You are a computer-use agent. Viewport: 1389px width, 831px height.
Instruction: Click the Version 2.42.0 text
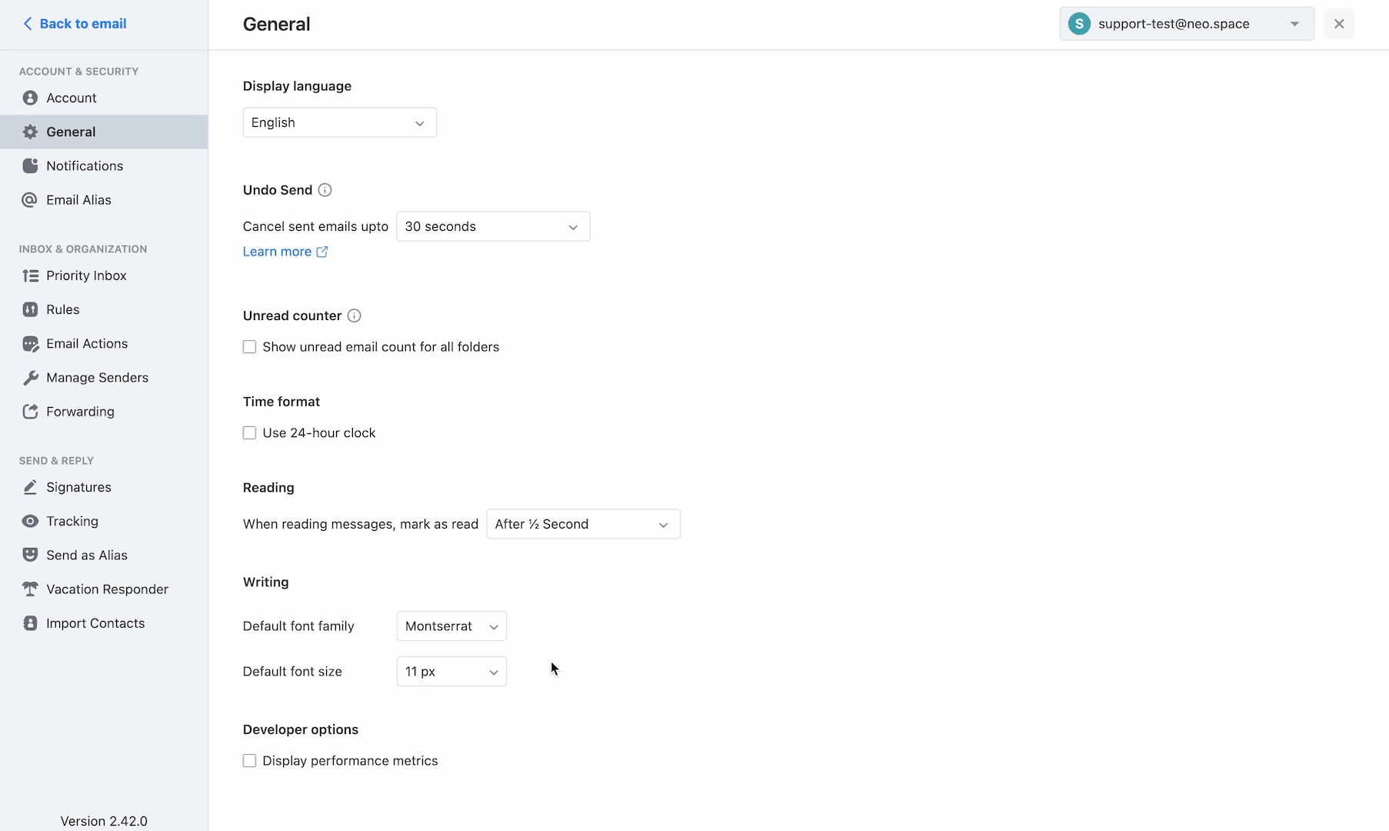point(104,821)
